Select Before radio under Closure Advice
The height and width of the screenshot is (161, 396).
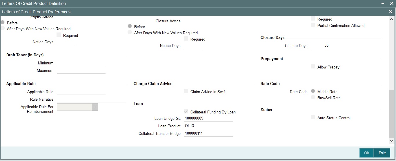[130, 26]
